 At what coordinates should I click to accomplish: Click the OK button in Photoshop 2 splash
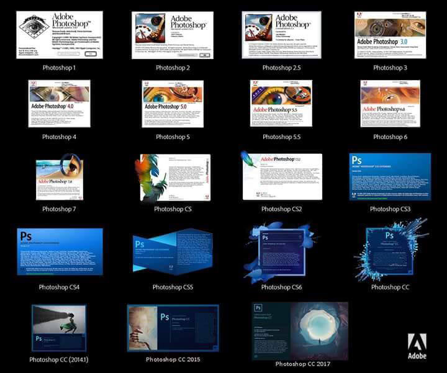(x=204, y=55)
